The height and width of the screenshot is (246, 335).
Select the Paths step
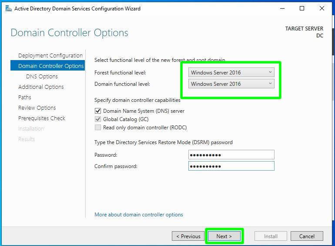[25, 97]
